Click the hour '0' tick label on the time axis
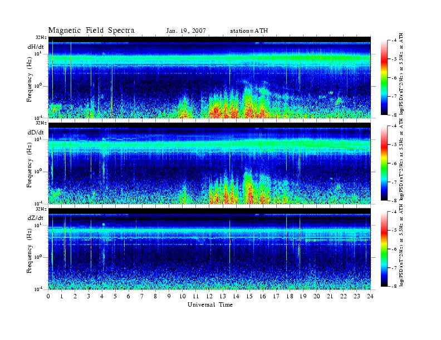This screenshot has width=441, height=340. coord(48,296)
